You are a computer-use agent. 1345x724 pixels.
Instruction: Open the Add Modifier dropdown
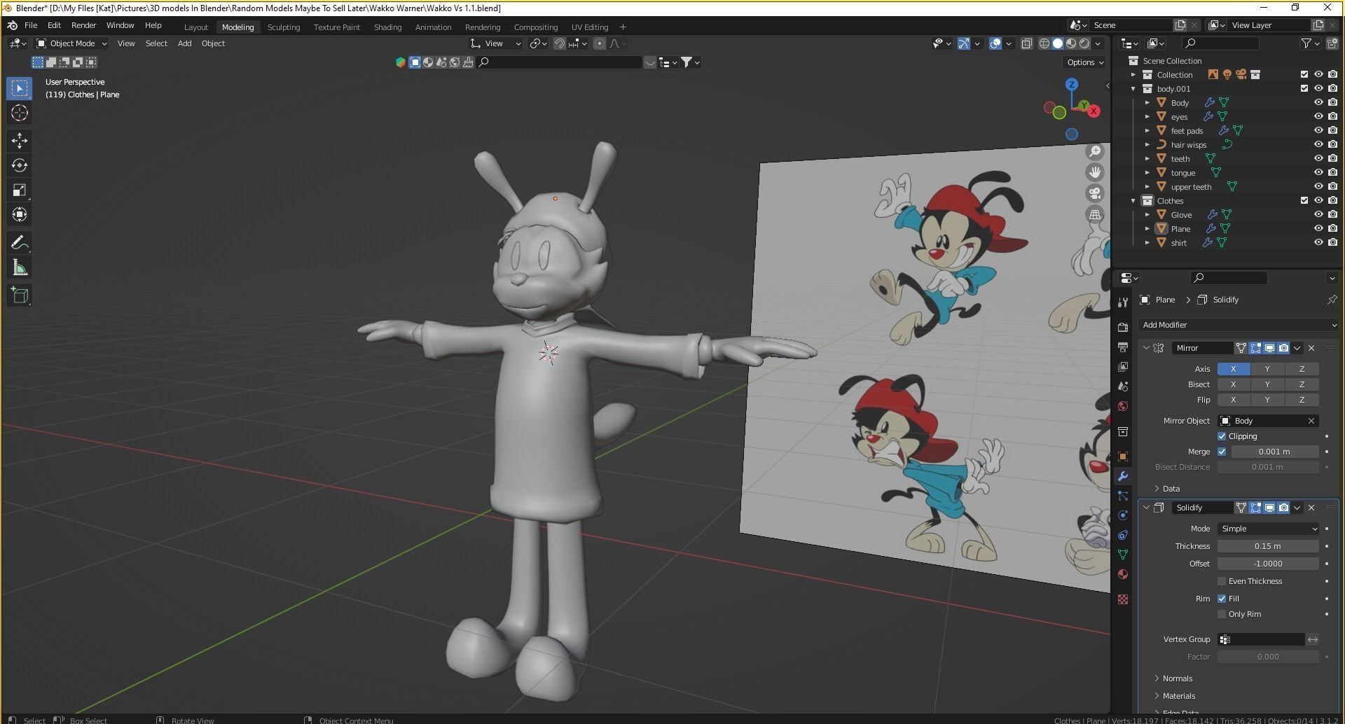point(1239,325)
